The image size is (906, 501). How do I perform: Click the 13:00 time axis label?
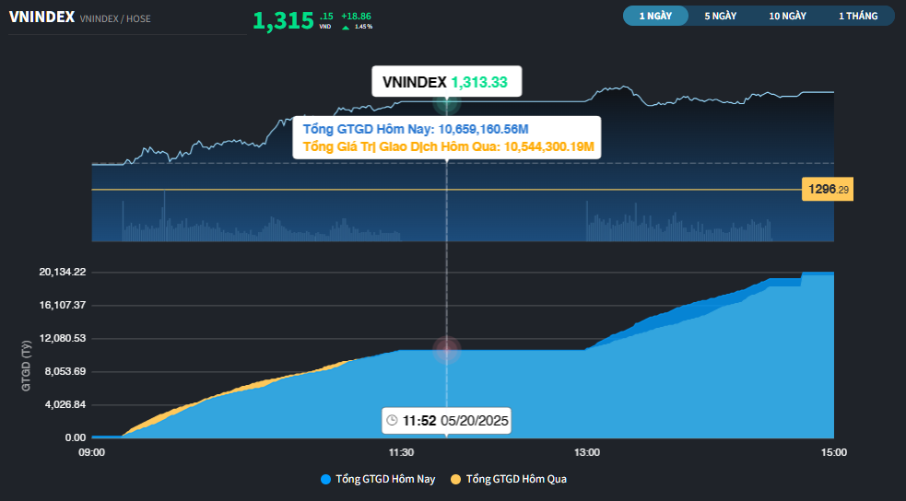[586, 452]
